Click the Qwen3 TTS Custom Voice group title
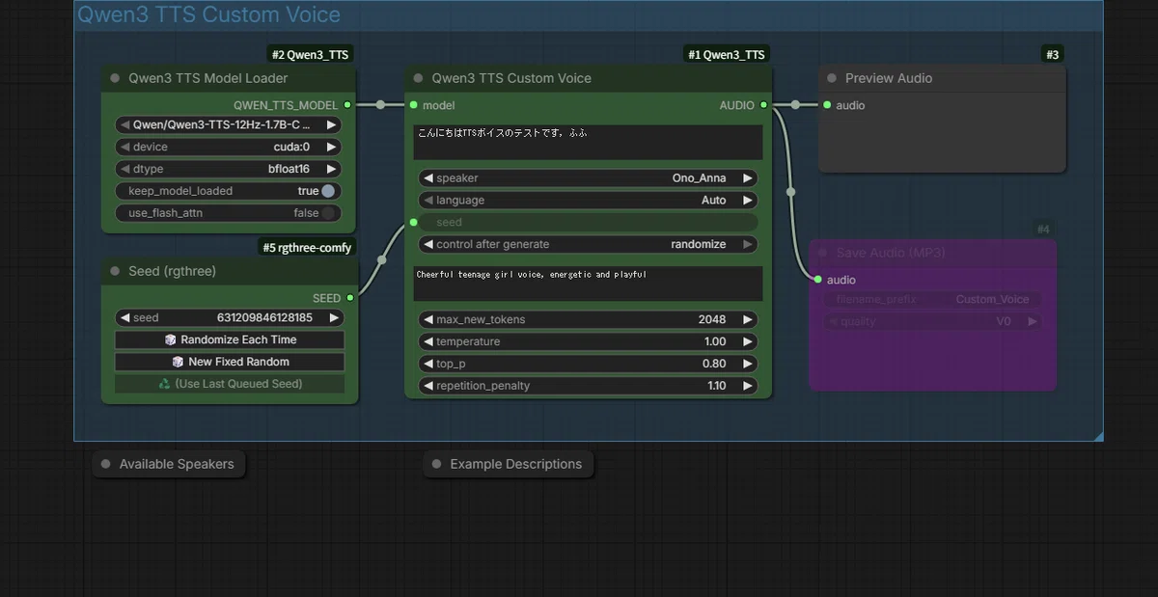Image resolution: width=1158 pixels, height=597 pixels. click(208, 14)
